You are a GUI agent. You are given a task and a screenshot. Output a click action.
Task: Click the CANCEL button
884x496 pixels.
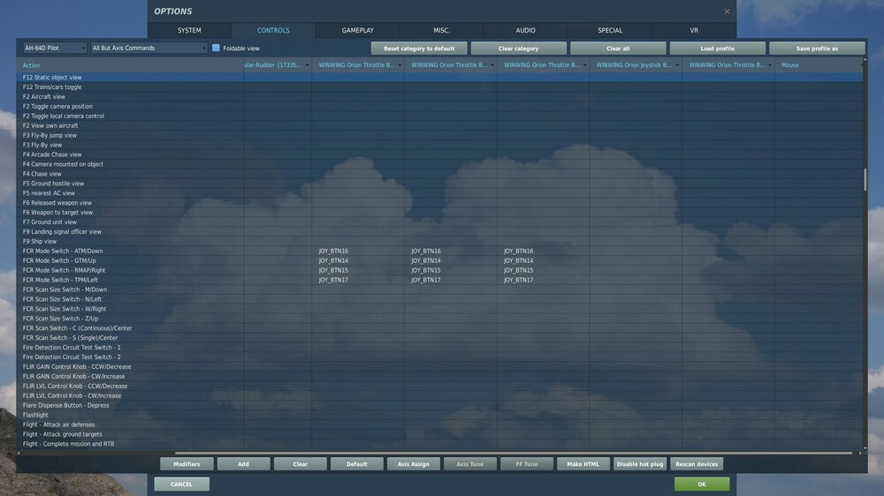(181, 485)
